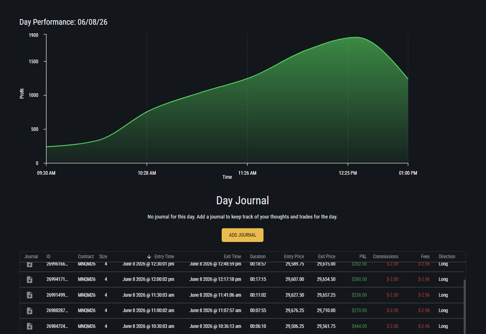486x334 pixels.
Task: Click the 1900 profit axis label
Action: tap(33, 35)
